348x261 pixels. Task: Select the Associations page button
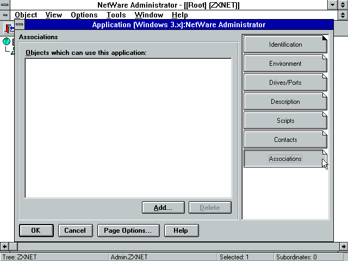(285, 158)
